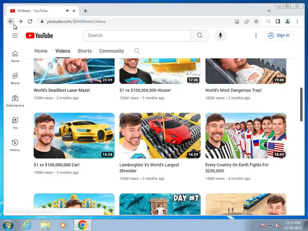
Task: Open Chrome's three-dot menu
Action: [297, 21]
